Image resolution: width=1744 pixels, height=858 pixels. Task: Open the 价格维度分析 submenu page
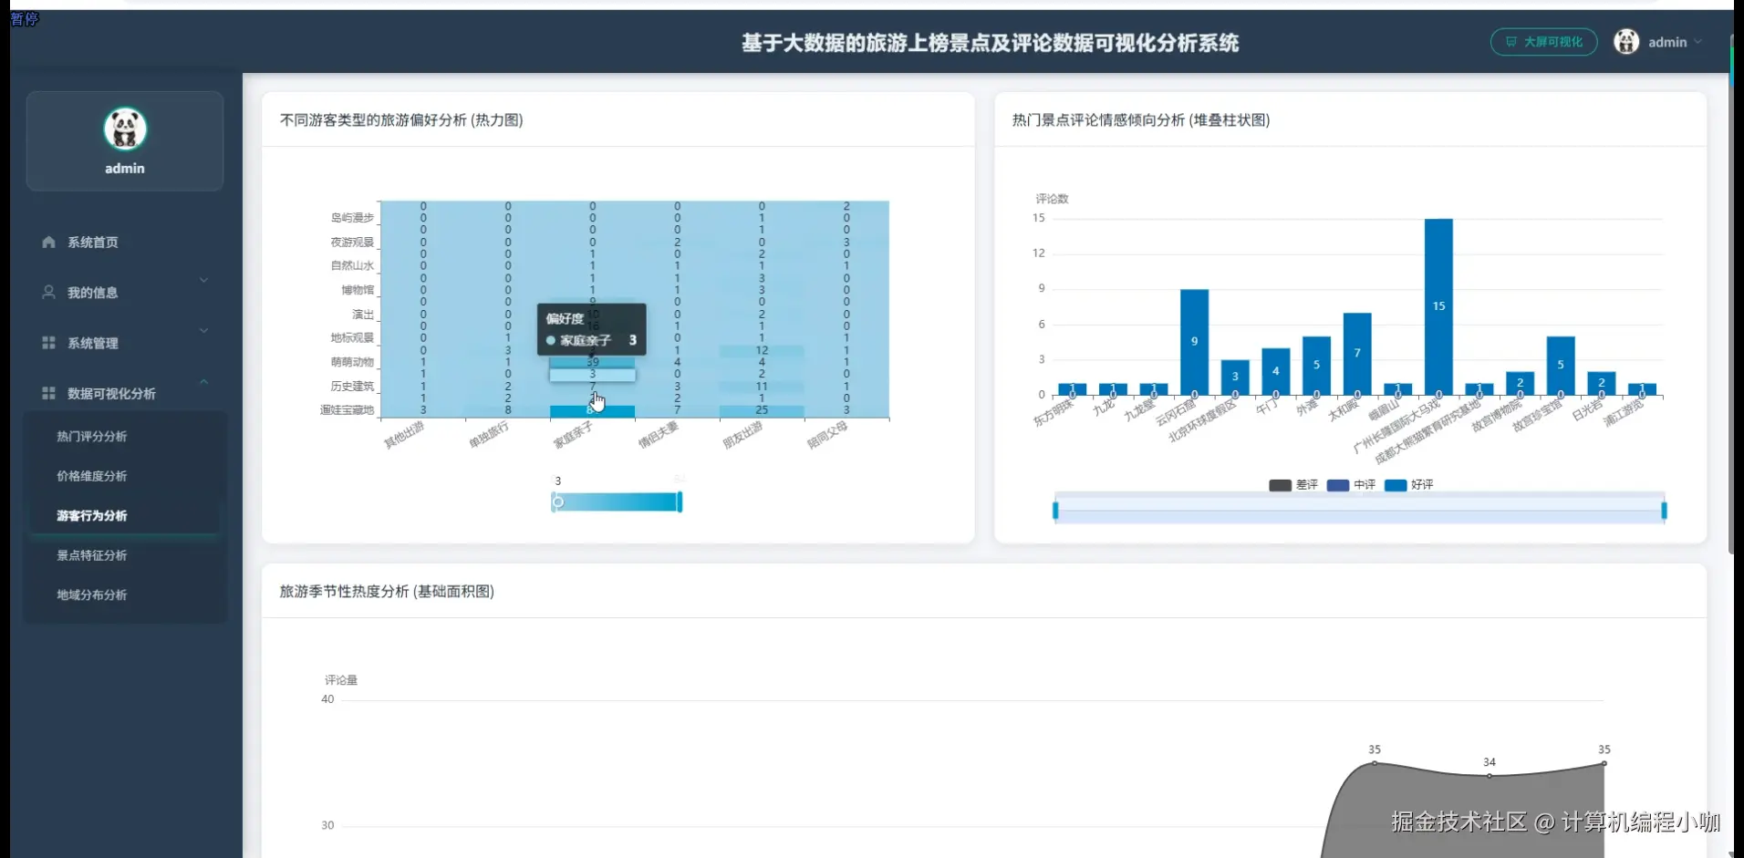pos(91,476)
